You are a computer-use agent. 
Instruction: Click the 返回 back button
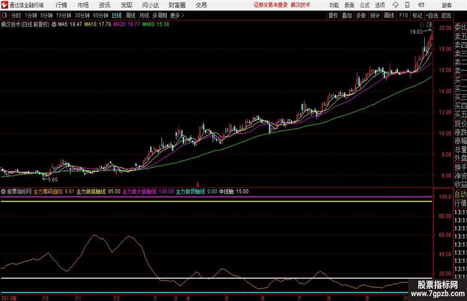coord(446,15)
